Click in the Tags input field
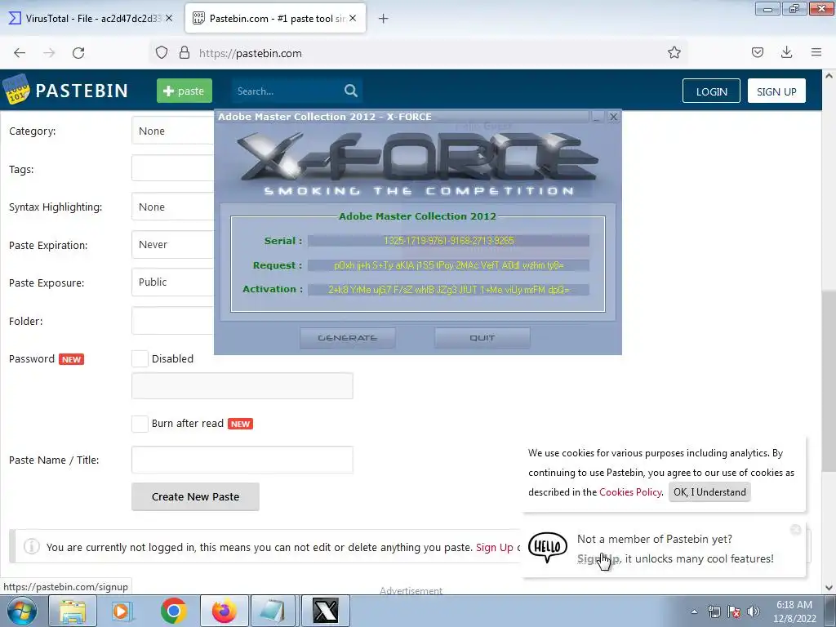This screenshot has height=627, width=836. 173,168
